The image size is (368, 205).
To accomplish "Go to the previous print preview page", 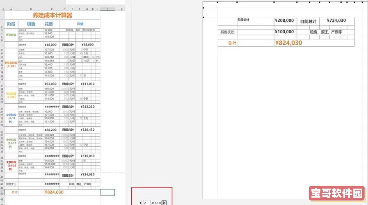I will [140, 203].
